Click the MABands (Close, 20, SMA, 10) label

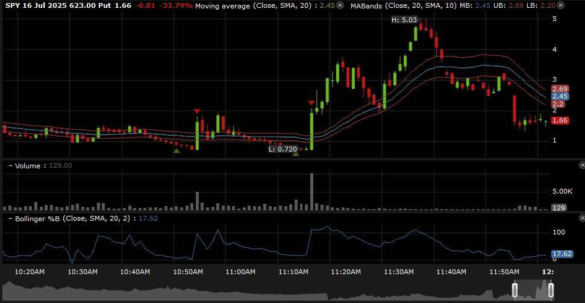coord(403,6)
